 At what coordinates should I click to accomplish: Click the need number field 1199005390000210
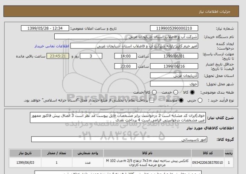click(174, 28)
